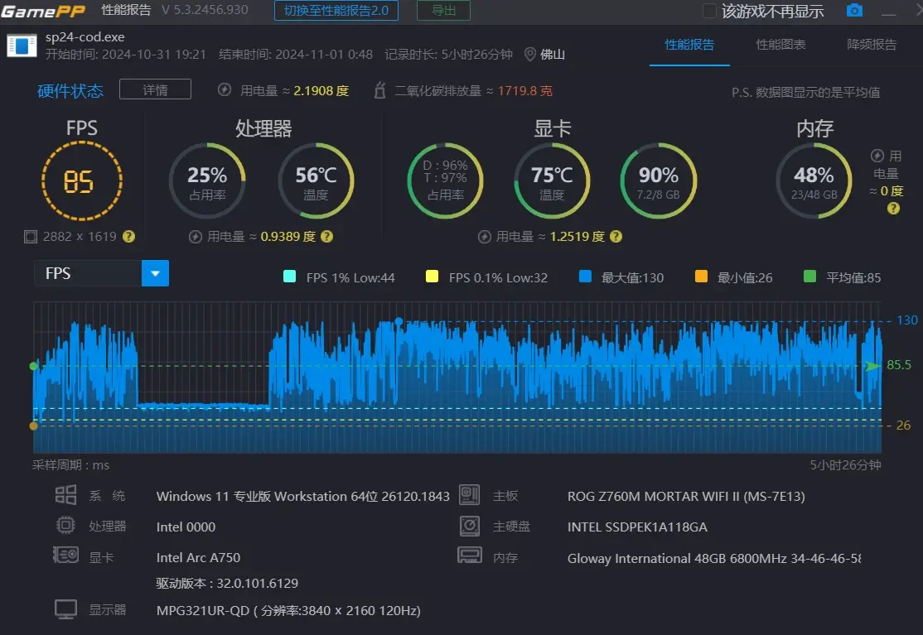923x635 pixels.
Task: Click the 2.1908 度 total power value
Action: [321, 90]
